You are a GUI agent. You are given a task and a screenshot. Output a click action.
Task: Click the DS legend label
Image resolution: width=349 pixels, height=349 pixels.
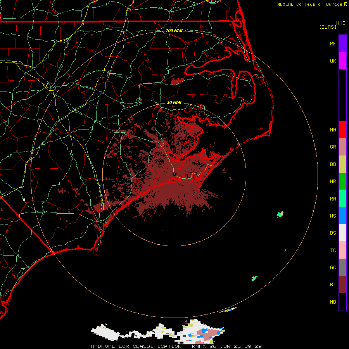tap(333, 233)
